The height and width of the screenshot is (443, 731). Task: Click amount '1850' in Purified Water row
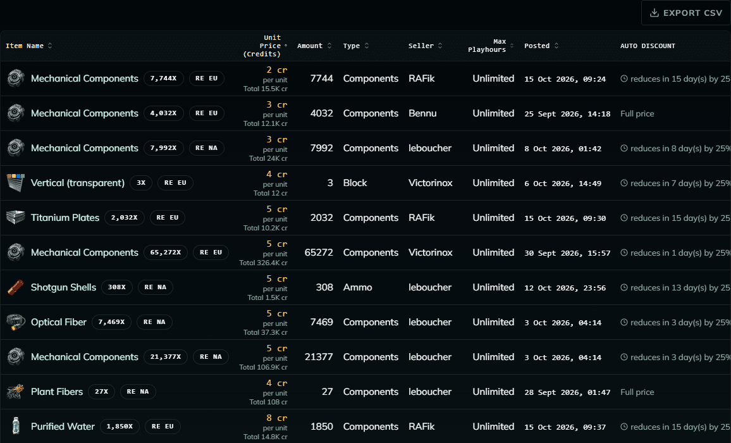(322, 427)
